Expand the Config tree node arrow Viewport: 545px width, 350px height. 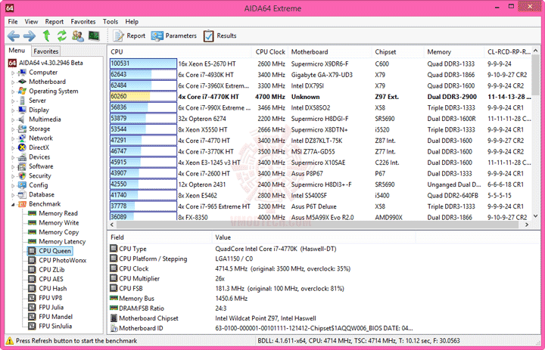13,185
